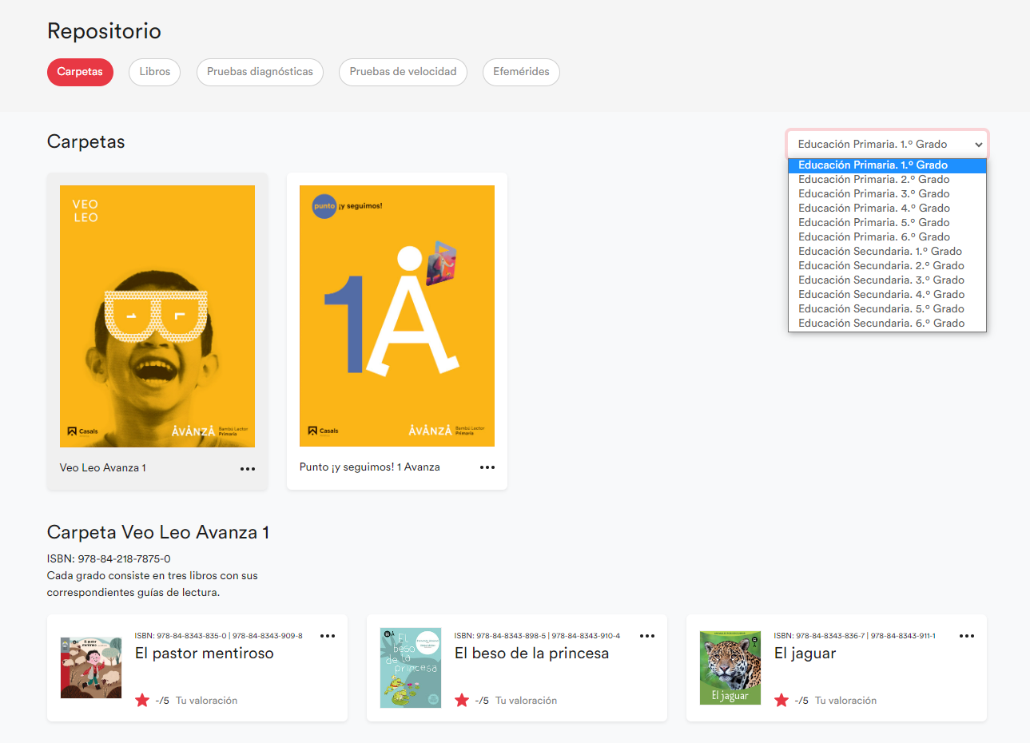Image resolution: width=1030 pixels, height=743 pixels.
Task: Open three-dot menu for El beso de la princesa
Action: click(x=647, y=636)
